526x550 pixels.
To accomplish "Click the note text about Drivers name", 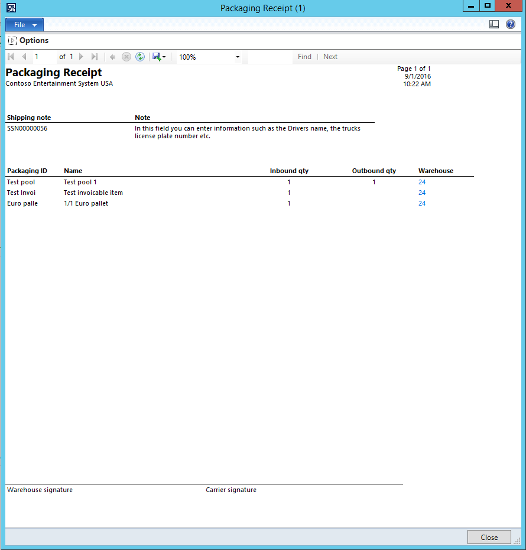I will pyautogui.click(x=248, y=132).
